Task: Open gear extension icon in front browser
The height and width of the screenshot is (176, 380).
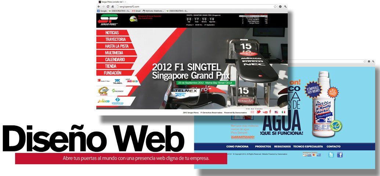Action: click(281, 7)
